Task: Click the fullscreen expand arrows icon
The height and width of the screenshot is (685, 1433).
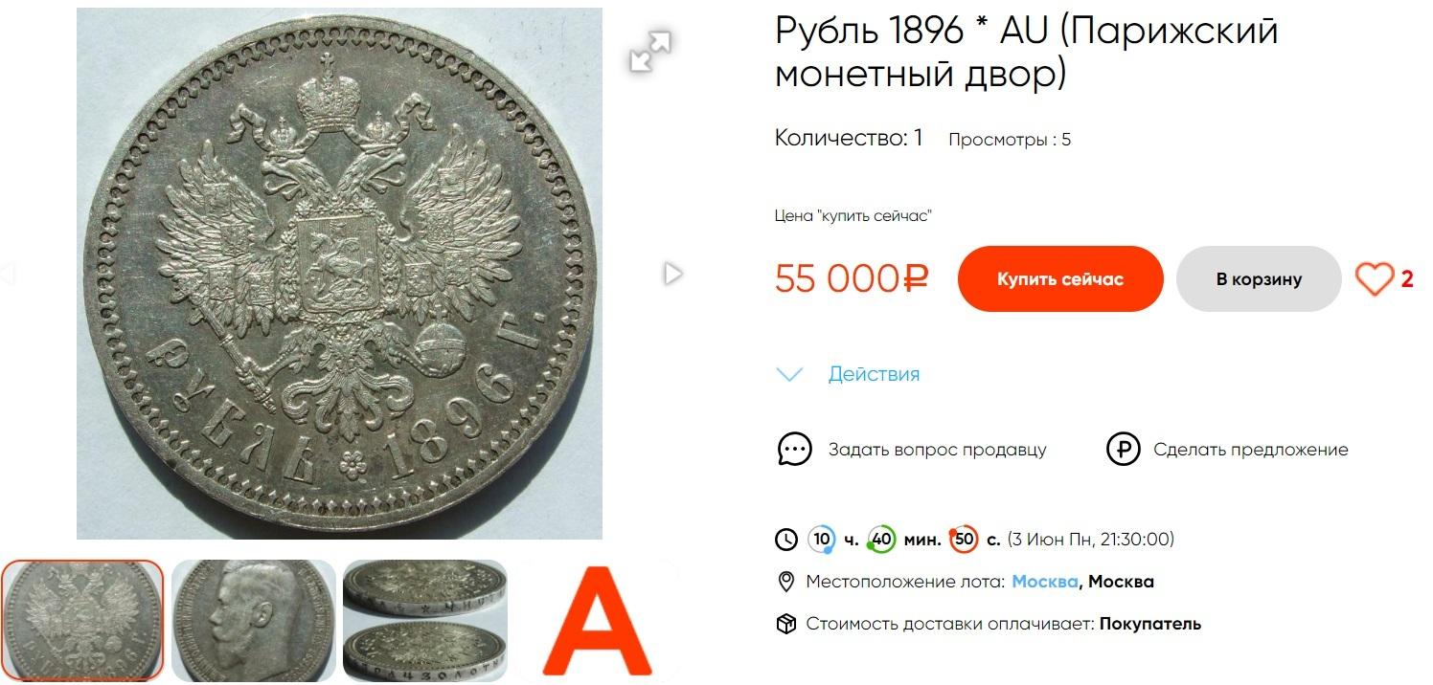Action: coord(650,51)
